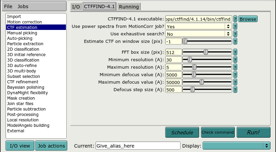Click the Minimum defocus value slider handle

point(194,75)
